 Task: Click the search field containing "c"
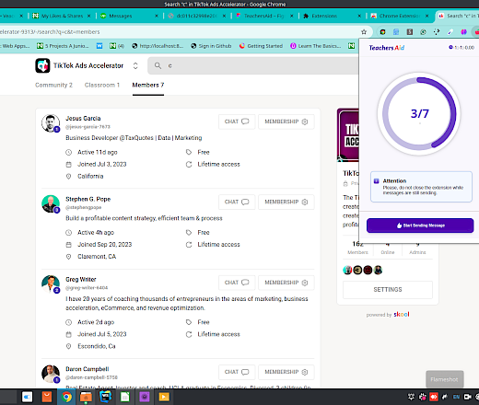click(x=253, y=65)
